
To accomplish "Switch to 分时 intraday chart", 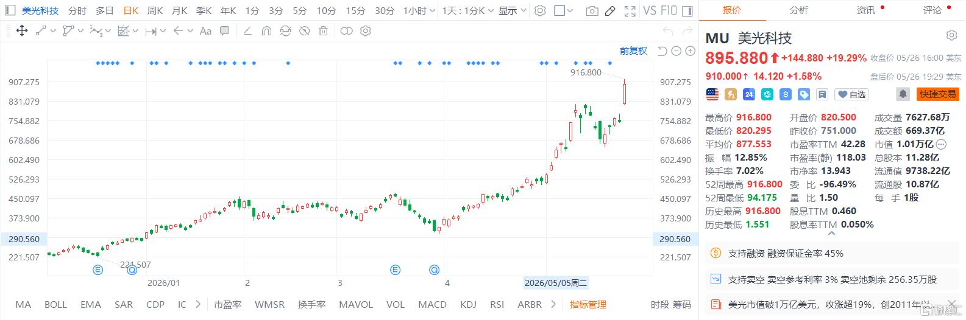I will point(77,10).
